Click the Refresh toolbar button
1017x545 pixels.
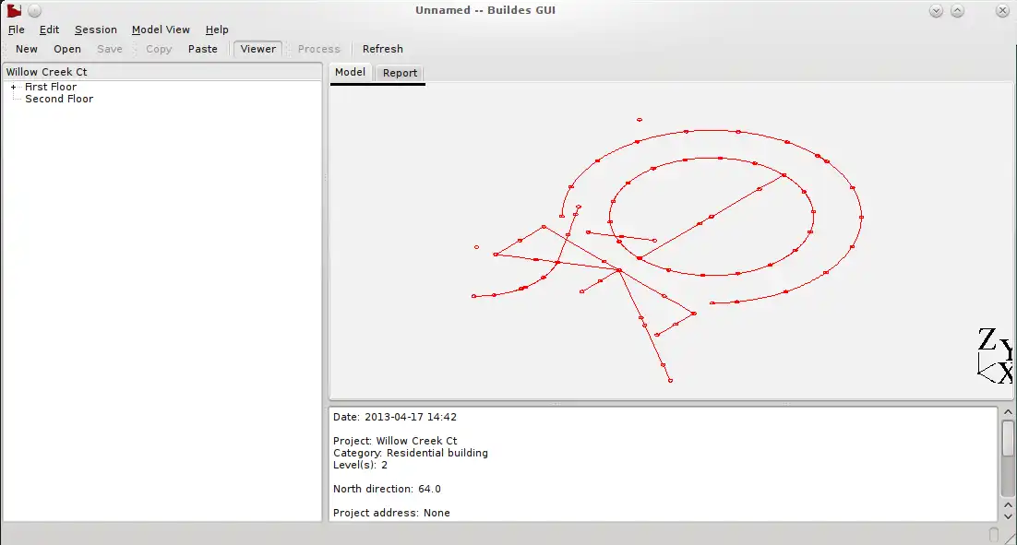[383, 49]
